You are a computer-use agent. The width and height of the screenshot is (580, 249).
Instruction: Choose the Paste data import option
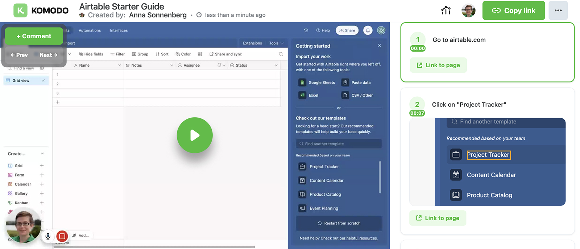[356, 83]
